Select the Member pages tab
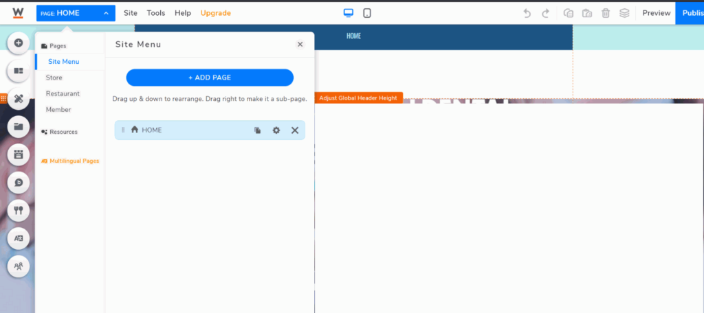 (x=58, y=109)
